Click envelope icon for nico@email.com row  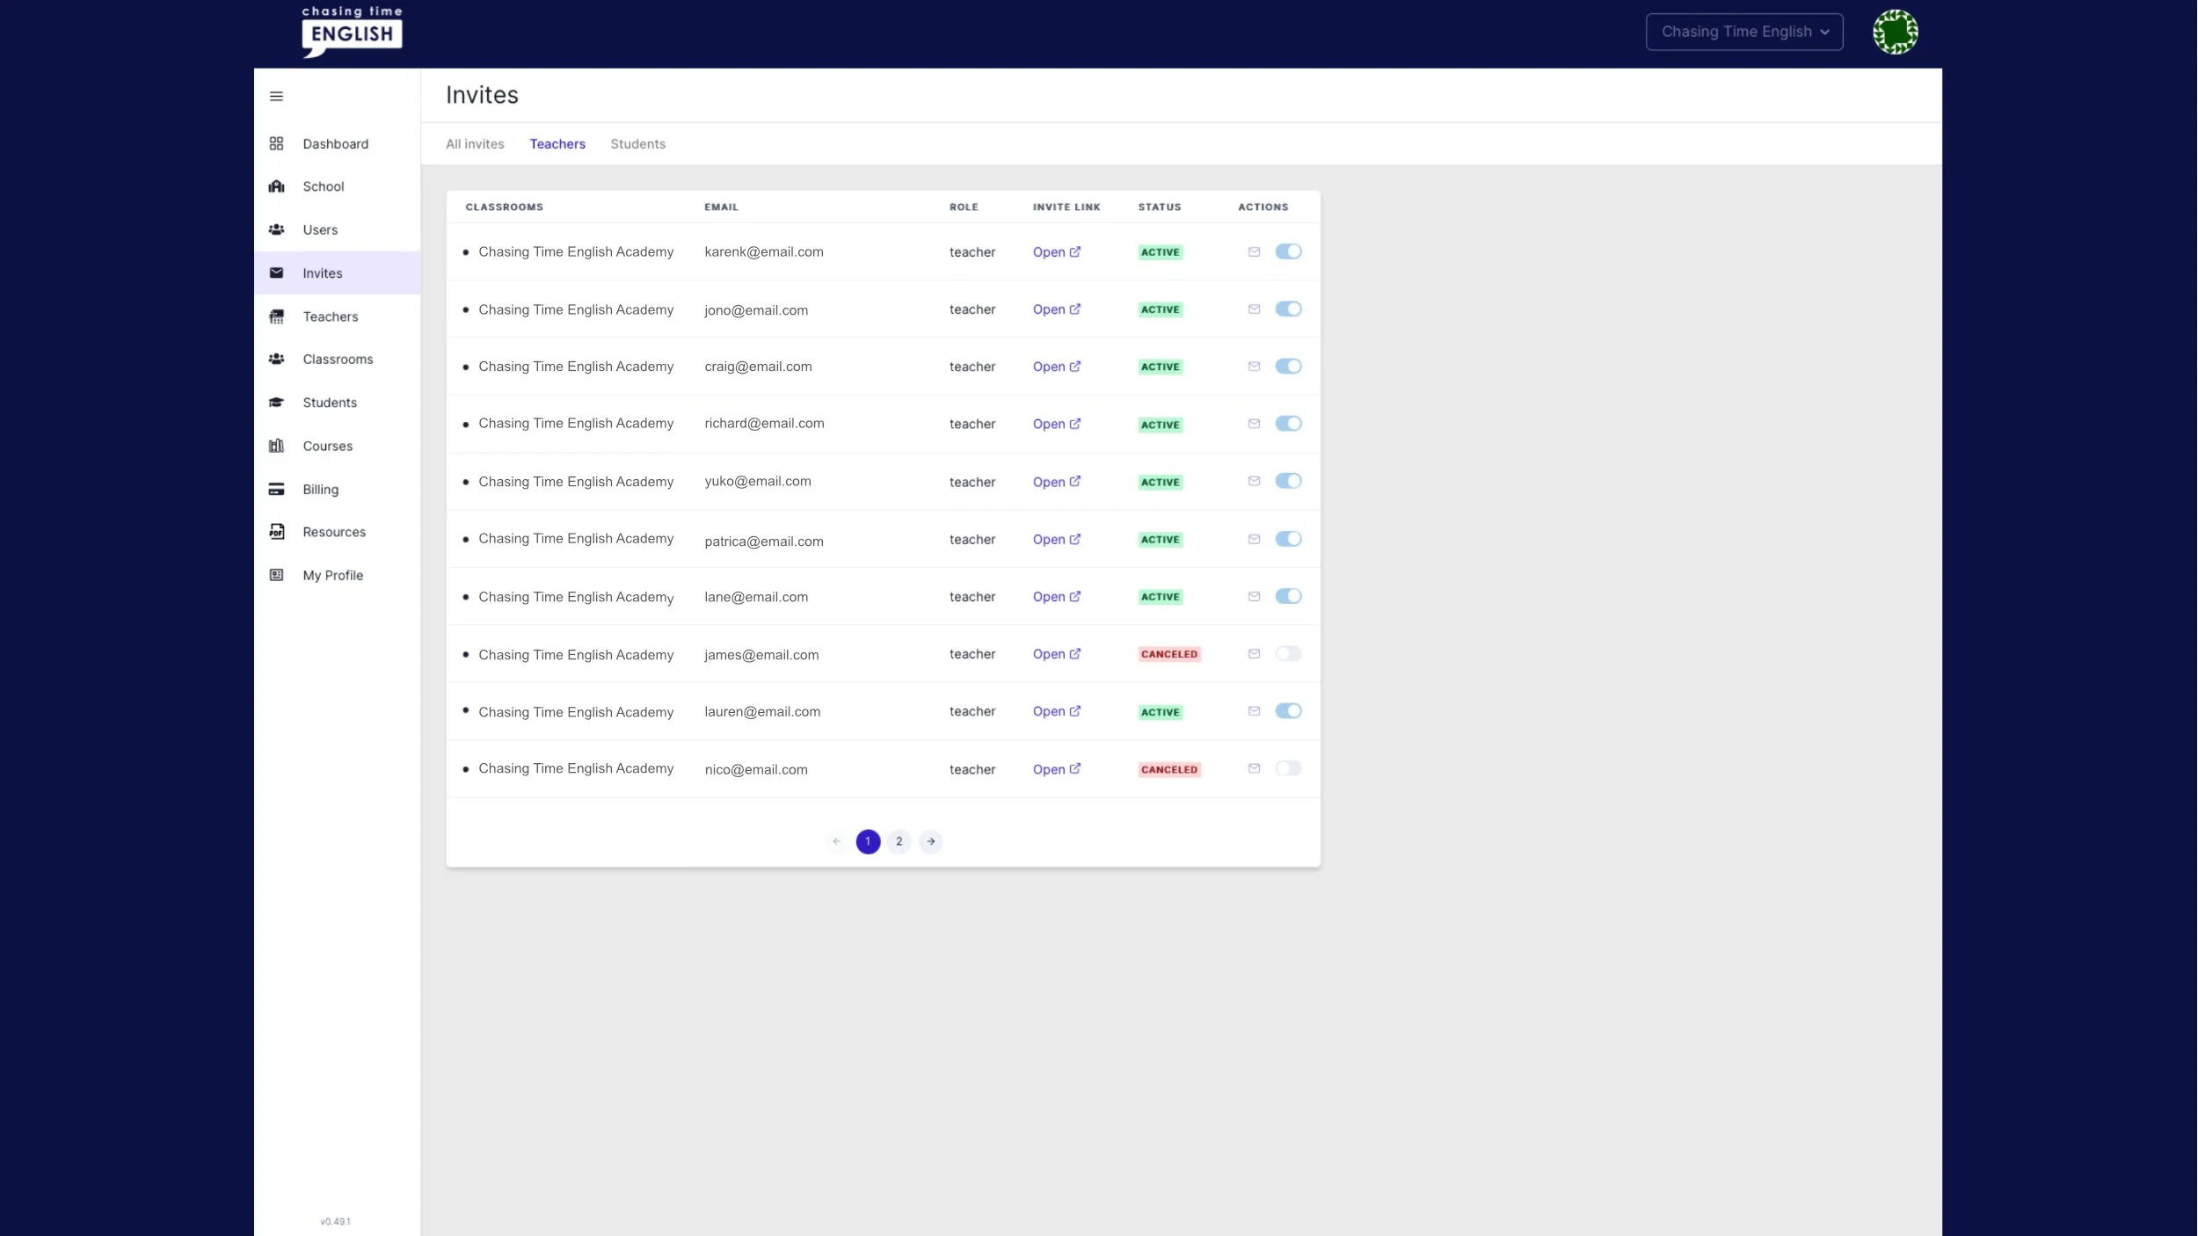click(x=1254, y=768)
